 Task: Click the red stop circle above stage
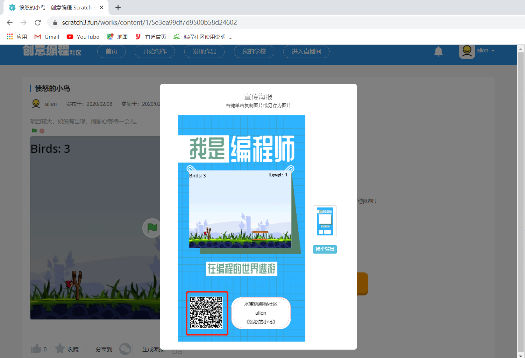click(x=42, y=131)
